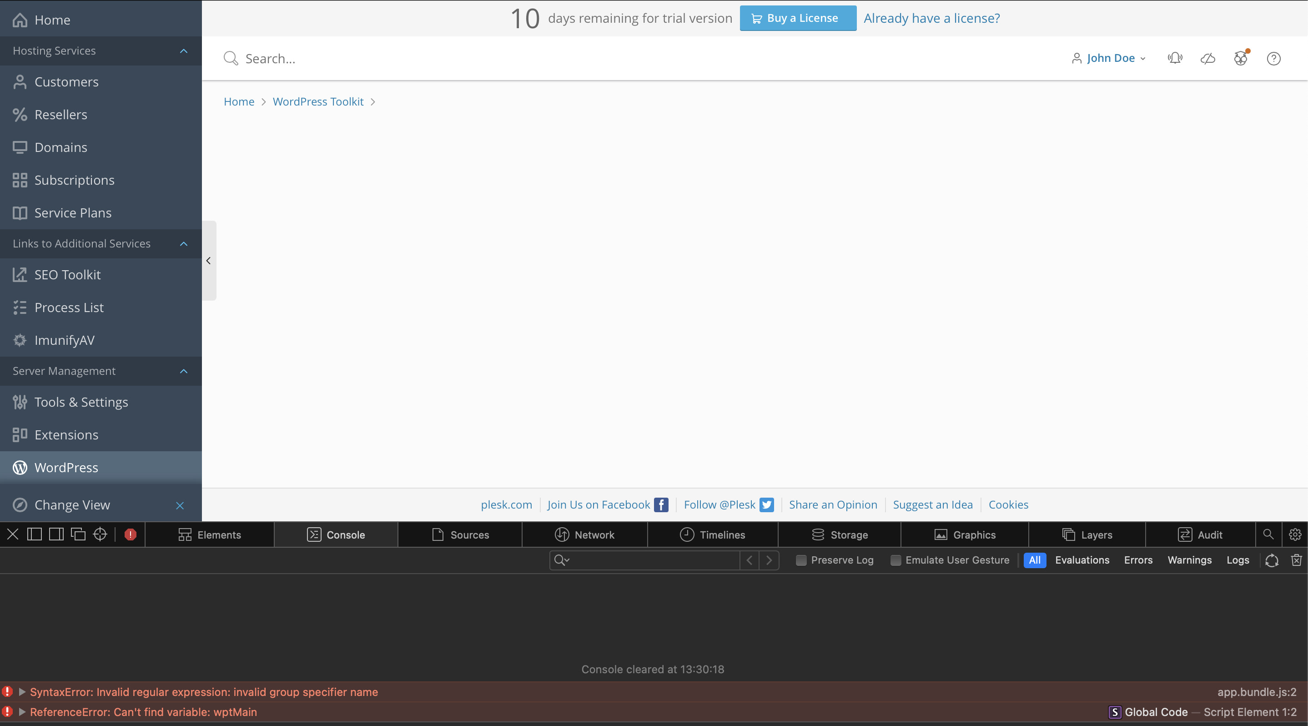This screenshot has width=1308, height=726.
Task: Clear console with trash icon
Action: [x=1296, y=560]
